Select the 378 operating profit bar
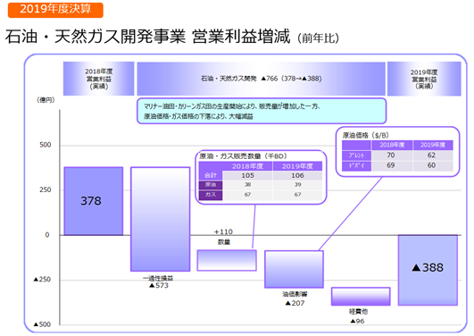 click(x=94, y=201)
